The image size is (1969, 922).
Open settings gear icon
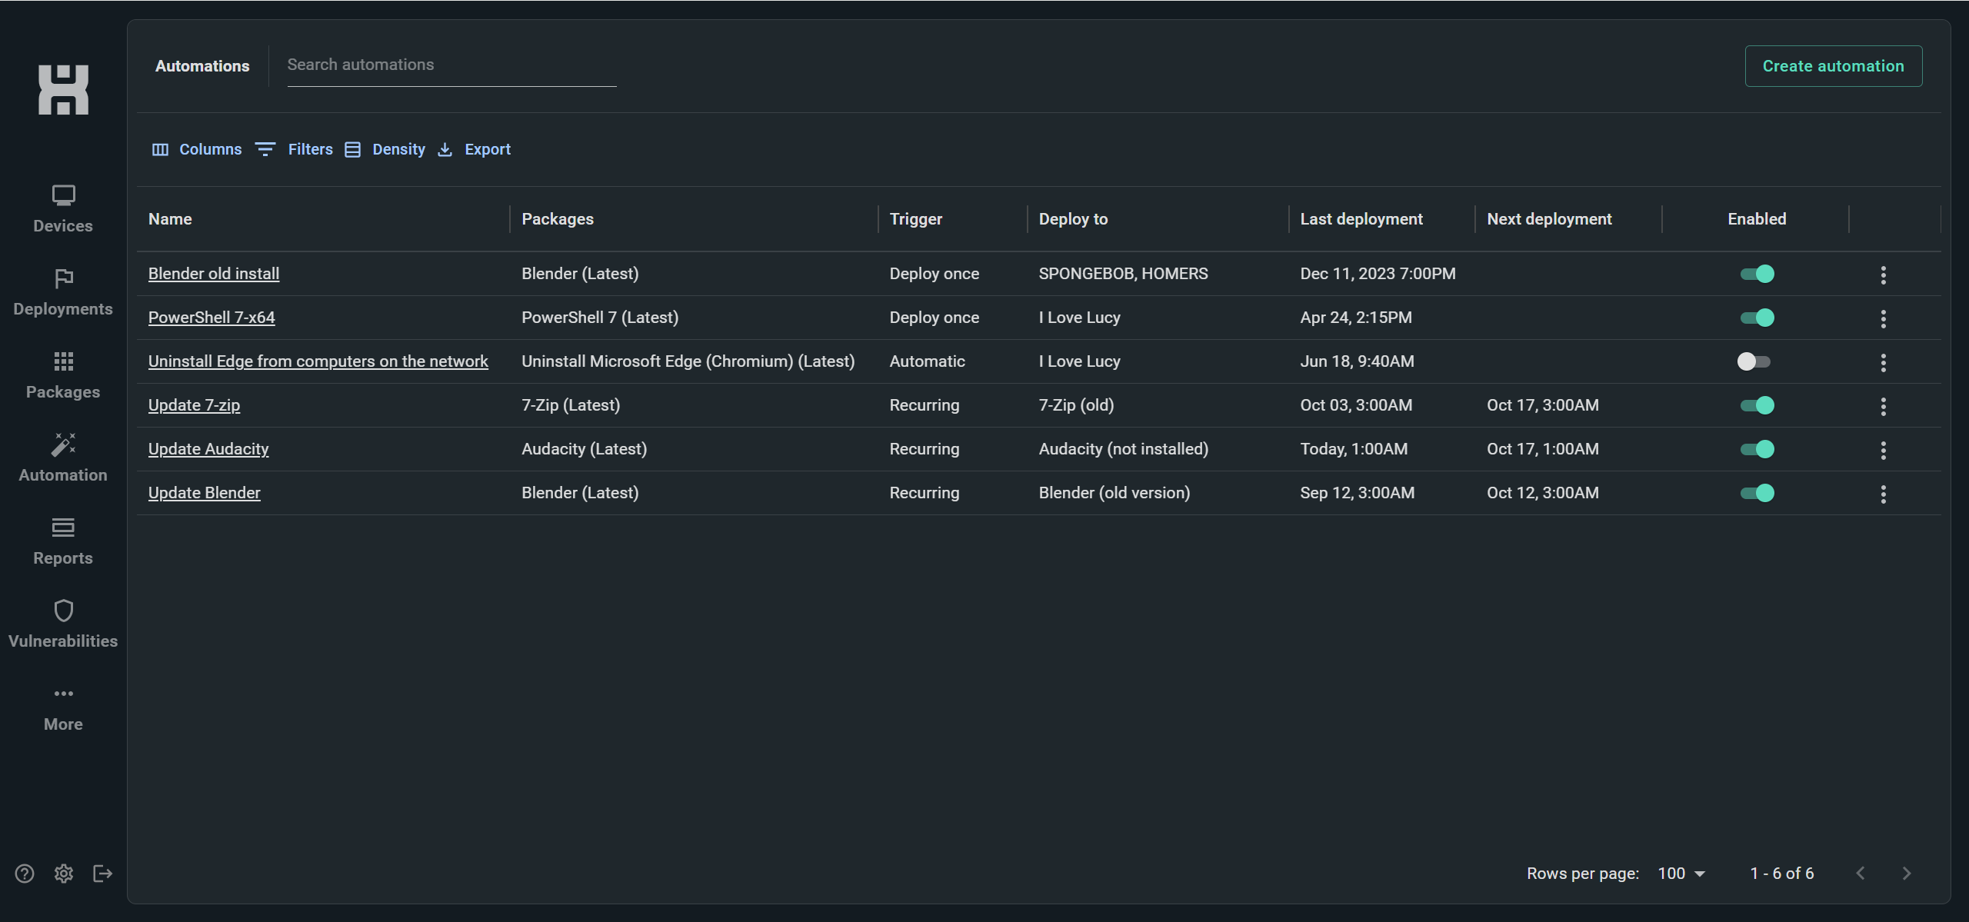tap(64, 873)
